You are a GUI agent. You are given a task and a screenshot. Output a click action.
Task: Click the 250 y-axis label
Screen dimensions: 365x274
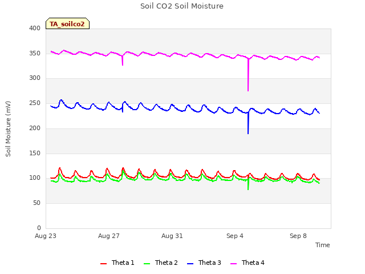click(x=35, y=103)
